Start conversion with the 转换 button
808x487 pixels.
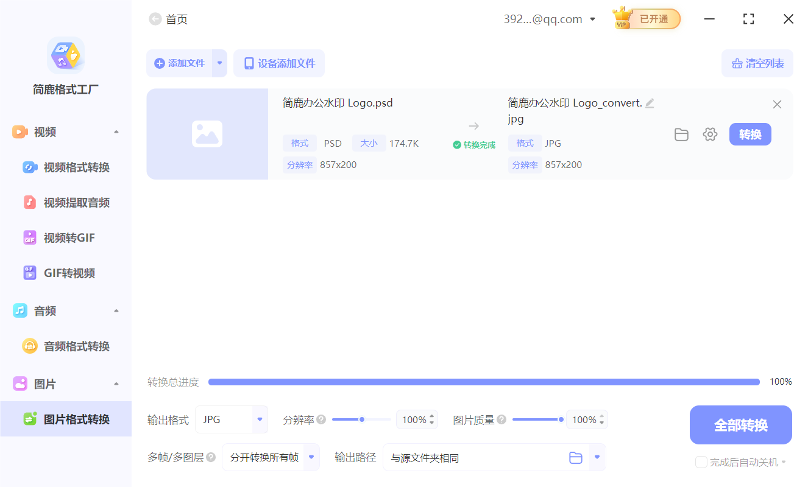(x=750, y=134)
